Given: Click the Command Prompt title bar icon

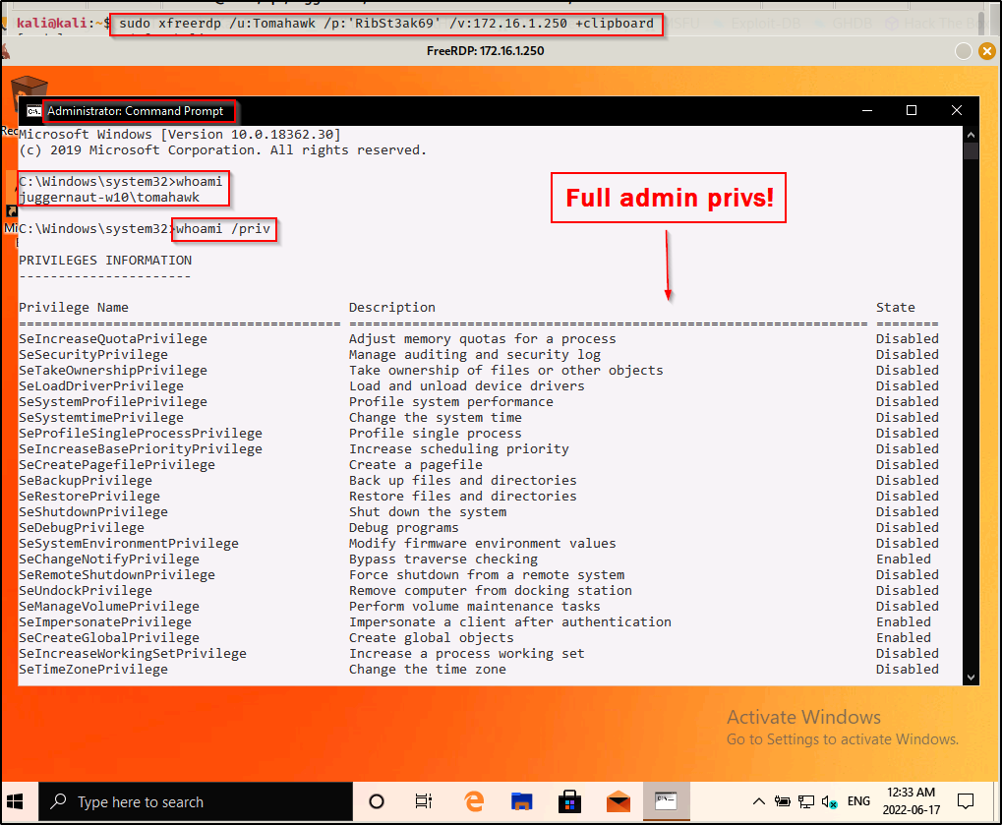Looking at the screenshot, I should click(x=33, y=111).
